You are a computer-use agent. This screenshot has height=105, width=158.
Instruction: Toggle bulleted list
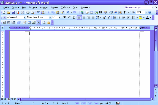click(119, 17)
